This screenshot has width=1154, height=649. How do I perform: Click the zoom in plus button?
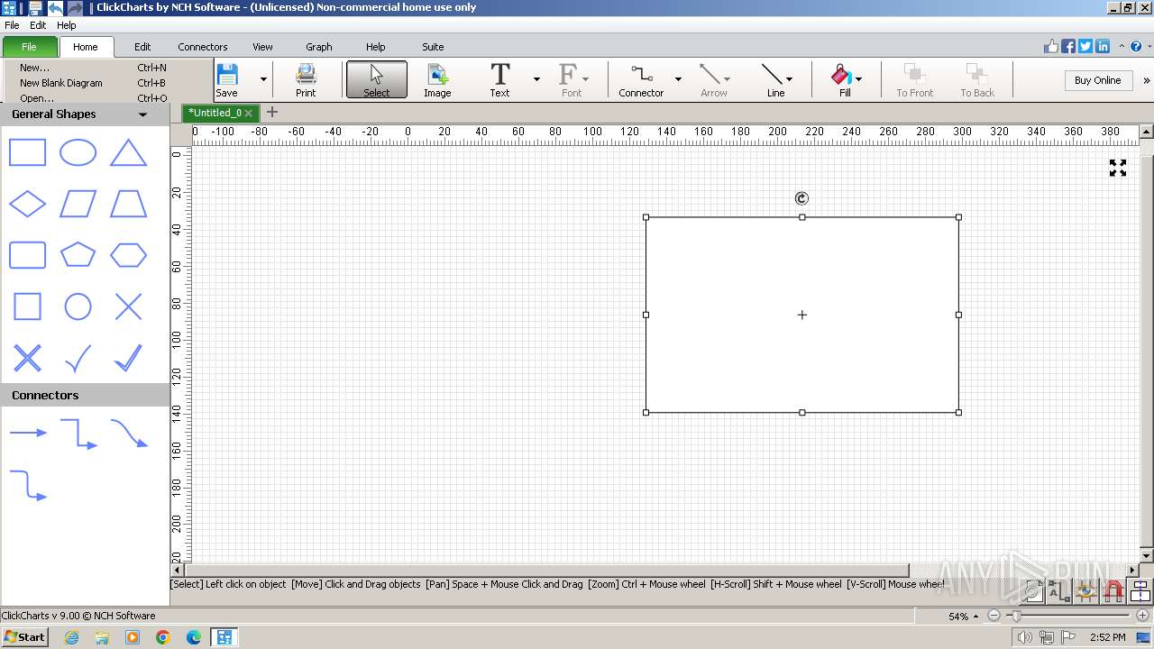click(x=1142, y=616)
